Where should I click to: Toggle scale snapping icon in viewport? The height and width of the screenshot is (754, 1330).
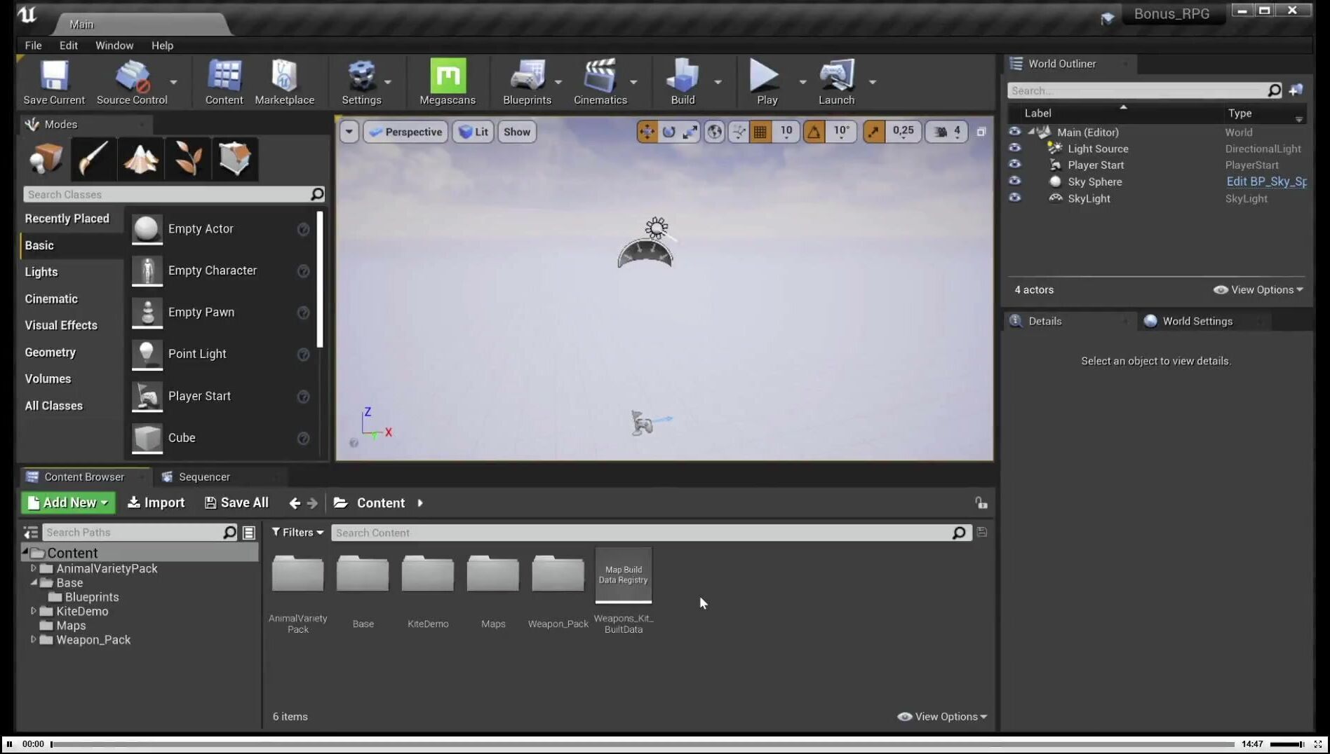(873, 132)
